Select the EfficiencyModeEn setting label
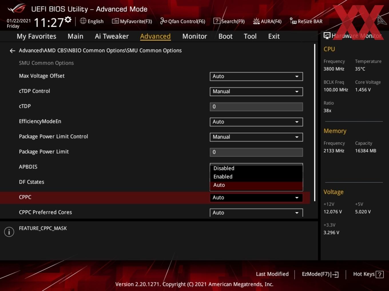The image size is (389, 291). click(40, 121)
